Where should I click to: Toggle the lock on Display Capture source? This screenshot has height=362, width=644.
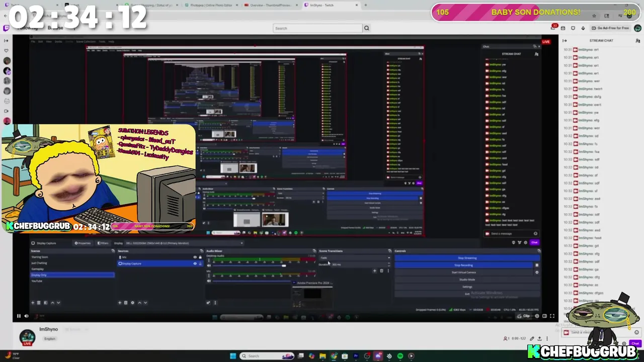200,263
